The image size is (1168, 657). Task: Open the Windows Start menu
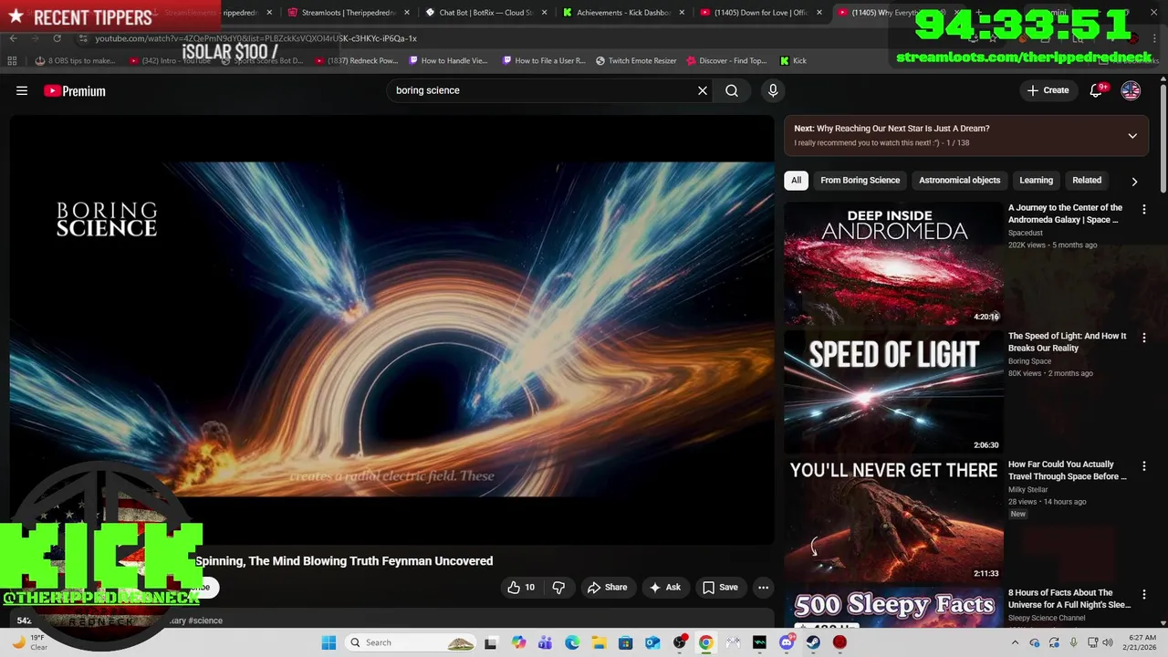pyautogui.click(x=328, y=642)
